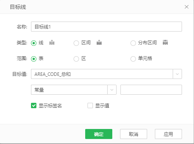194x144 pixels.
Task: Select the 线 type radio button
Action: [x=34, y=43]
